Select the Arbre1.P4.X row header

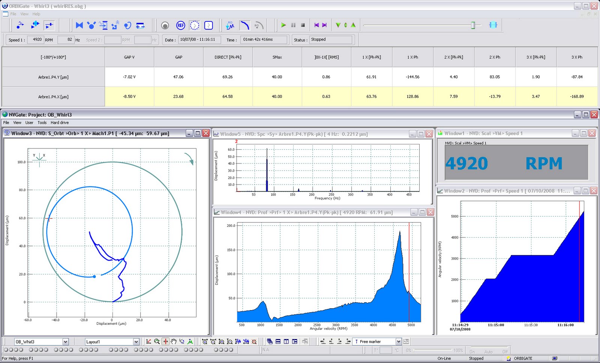[53, 97]
